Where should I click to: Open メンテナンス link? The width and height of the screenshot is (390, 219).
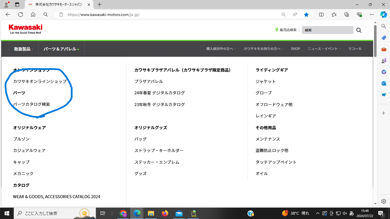pyautogui.click(x=268, y=139)
